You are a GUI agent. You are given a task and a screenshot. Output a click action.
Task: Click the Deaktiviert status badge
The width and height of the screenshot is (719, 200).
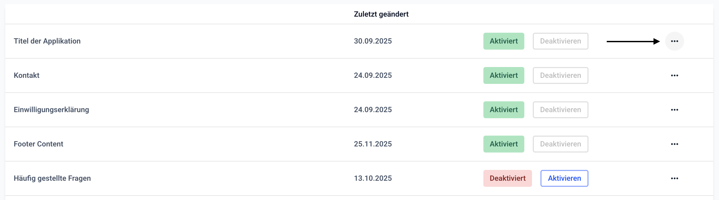click(x=507, y=179)
